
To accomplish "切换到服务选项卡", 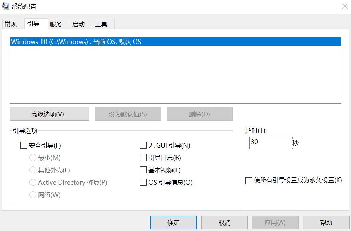I will pos(57,24).
